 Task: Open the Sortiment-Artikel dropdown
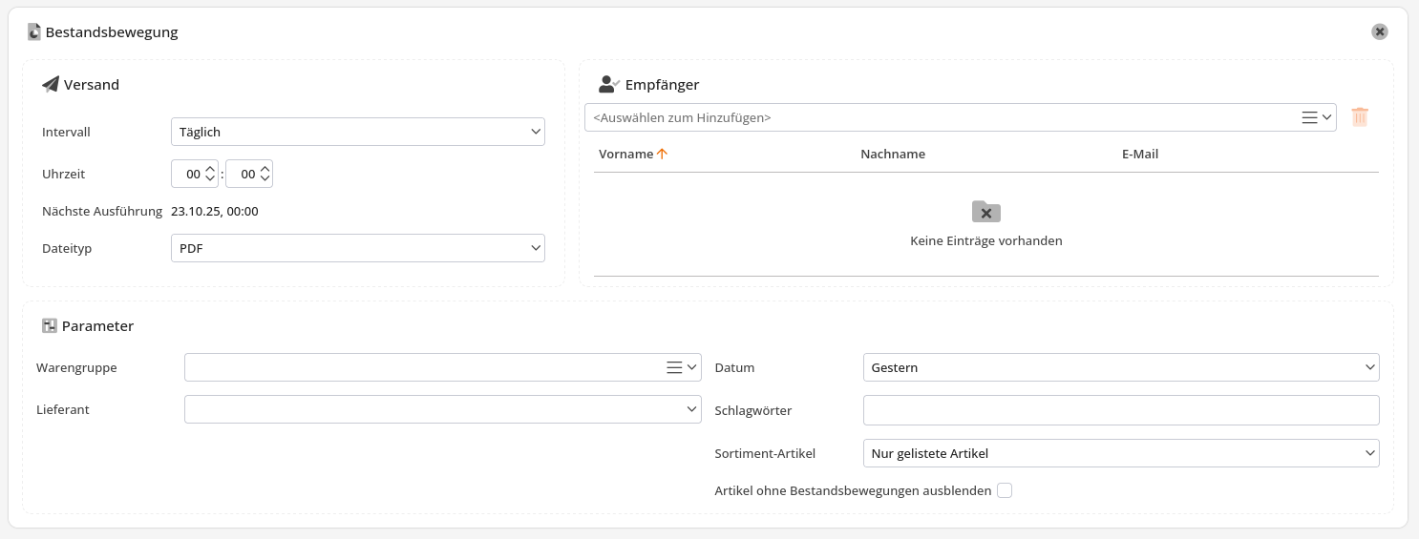pyautogui.click(x=1120, y=453)
